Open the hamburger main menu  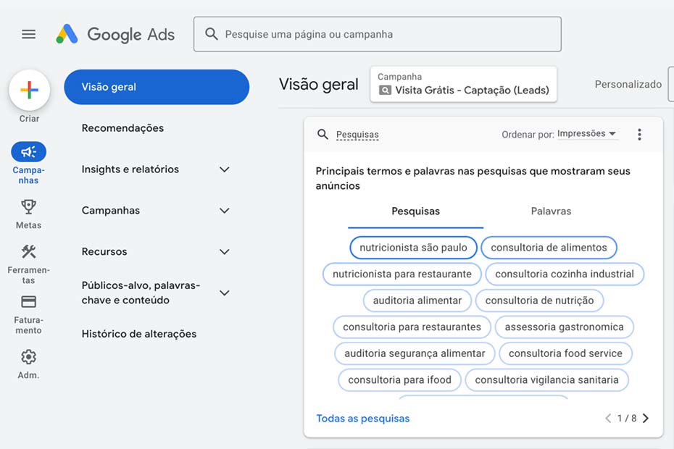(x=29, y=34)
